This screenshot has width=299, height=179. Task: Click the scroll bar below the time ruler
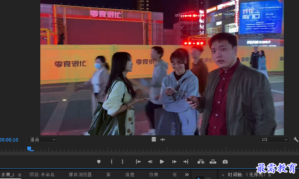coord(150,153)
